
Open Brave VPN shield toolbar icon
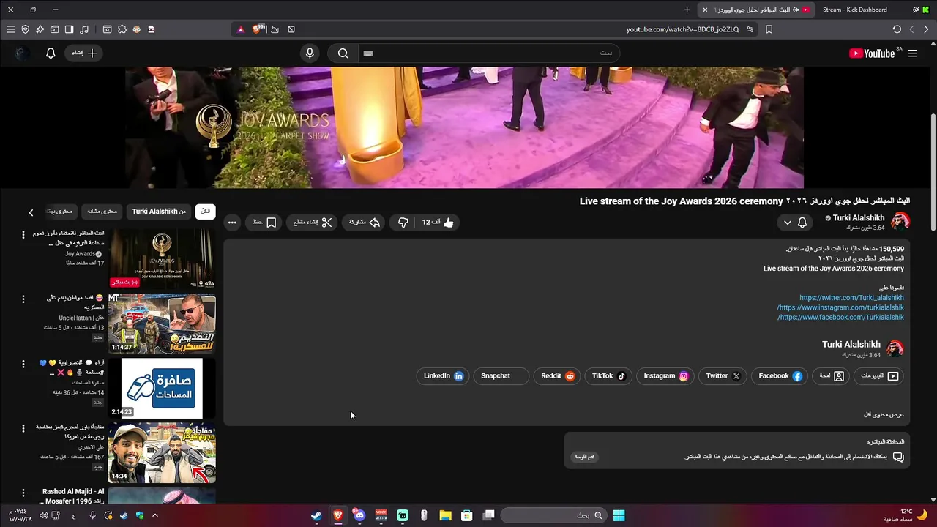pos(25,29)
